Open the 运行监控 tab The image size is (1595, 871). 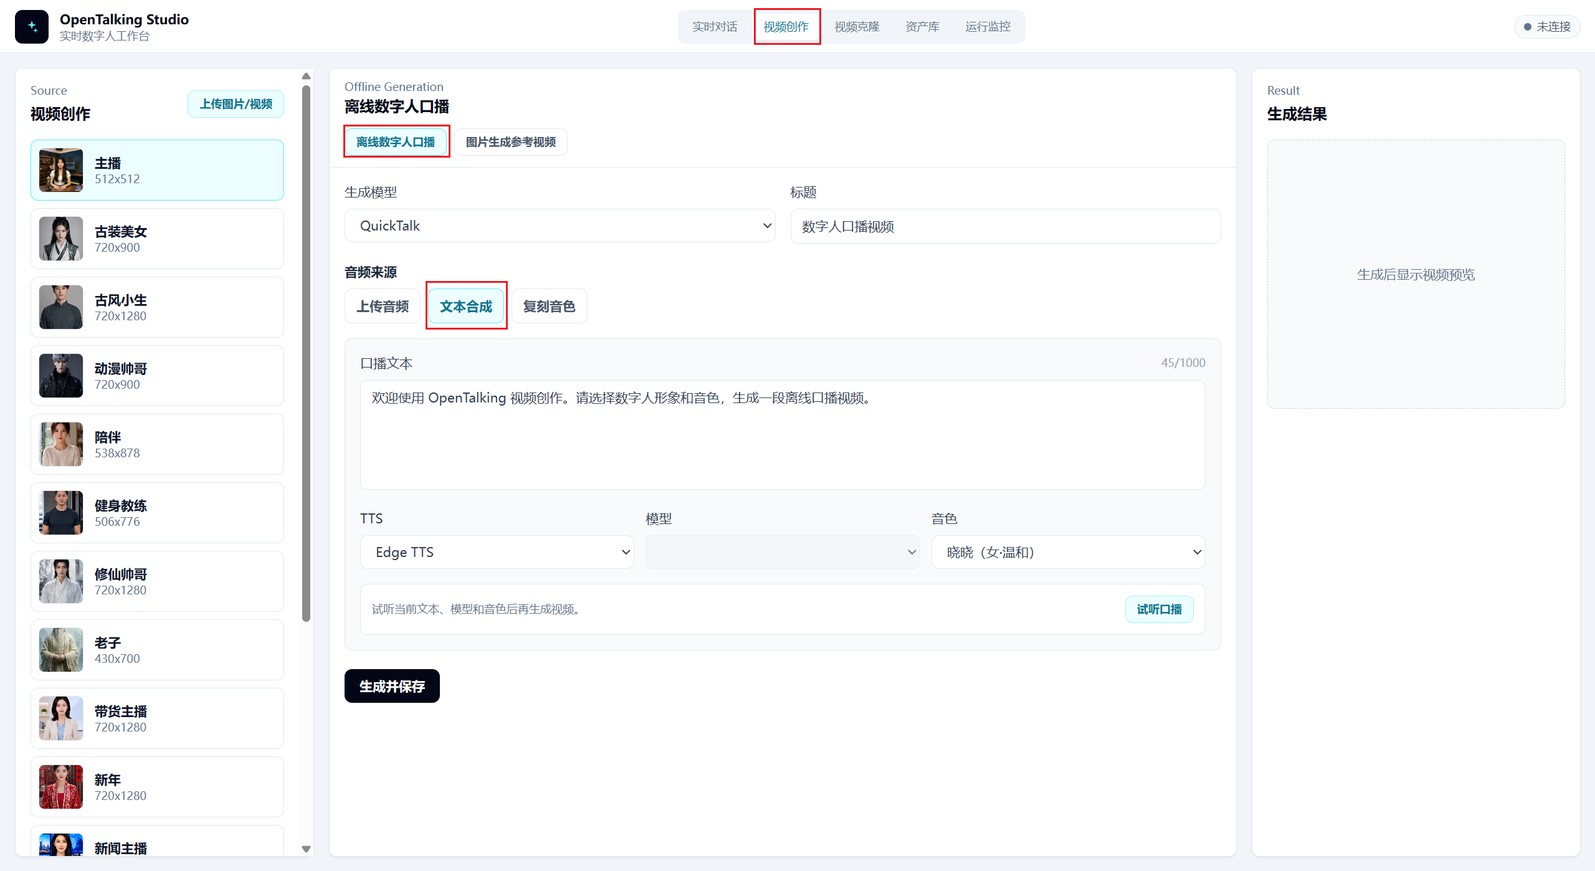click(988, 27)
